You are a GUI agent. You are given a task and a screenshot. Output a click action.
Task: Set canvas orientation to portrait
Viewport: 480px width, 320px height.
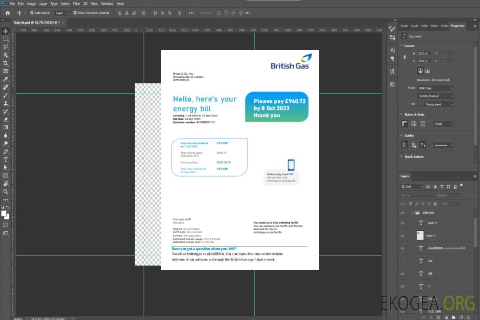[420, 71]
